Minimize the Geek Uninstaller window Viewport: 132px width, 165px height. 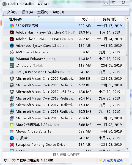coord(106,3)
